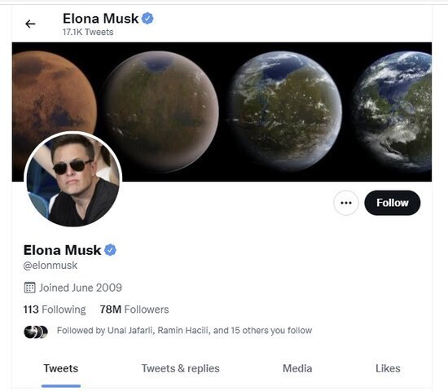Screen dimensions: 448x391
Task: Open the Media tab
Action: (297, 368)
